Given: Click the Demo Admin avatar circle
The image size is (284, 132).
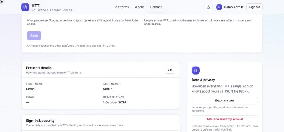Looking at the screenshot, I should point(219,7).
